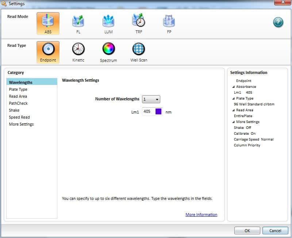Viewport: 292px width, 238px height.
Task: Choose the Spectrum read type
Action: coord(108,52)
